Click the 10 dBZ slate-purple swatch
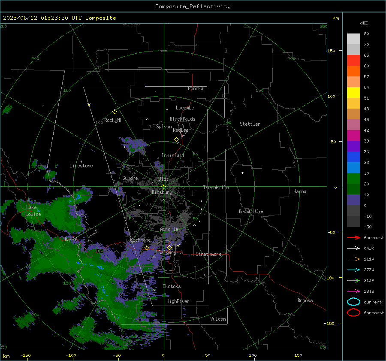 pyautogui.click(x=353, y=200)
